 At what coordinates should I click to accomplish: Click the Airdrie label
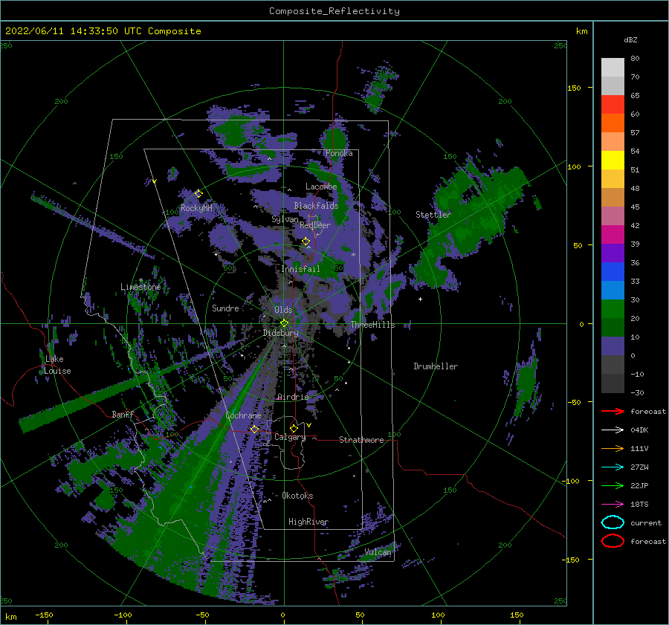(293, 397)
